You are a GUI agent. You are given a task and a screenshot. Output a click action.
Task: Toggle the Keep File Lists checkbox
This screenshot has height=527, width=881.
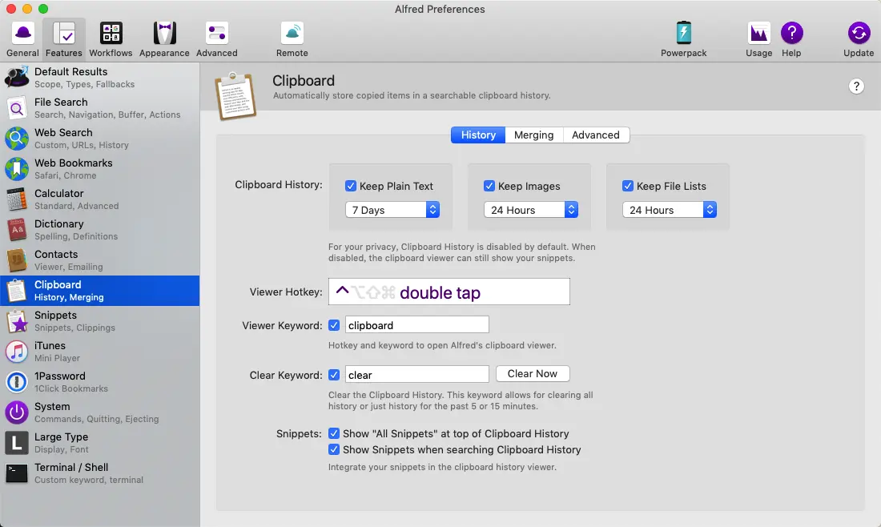628,186
